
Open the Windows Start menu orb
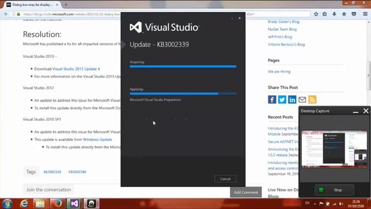[x=7, y=204]
